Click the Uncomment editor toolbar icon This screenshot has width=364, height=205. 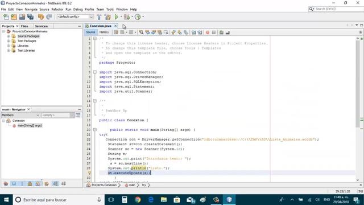[227, 32]
